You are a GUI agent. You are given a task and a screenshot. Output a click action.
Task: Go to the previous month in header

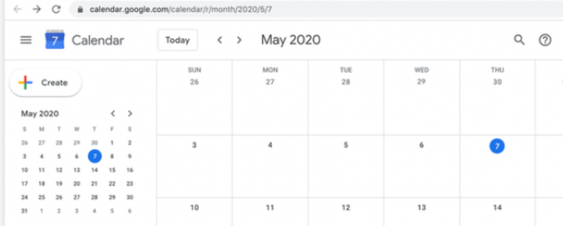(x=220, y=40)
